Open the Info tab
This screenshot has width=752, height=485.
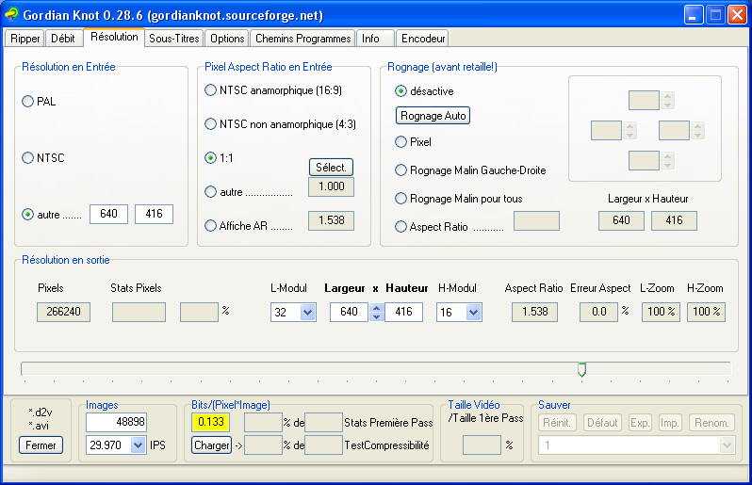coord(375,39)
